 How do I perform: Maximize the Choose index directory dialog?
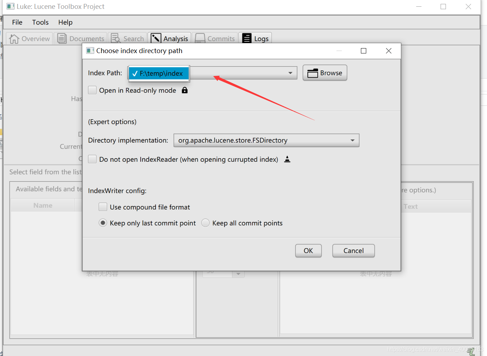pos(363,51)
